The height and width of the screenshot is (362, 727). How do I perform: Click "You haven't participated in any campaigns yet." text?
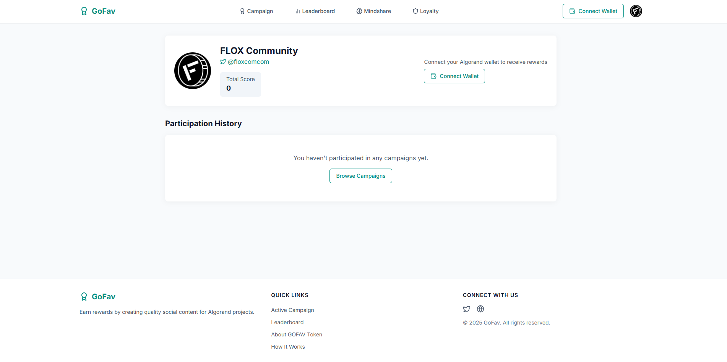tap(360, 158)
